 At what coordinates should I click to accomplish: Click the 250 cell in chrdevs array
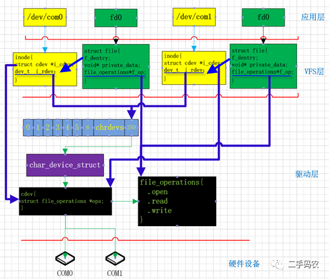tap(132, 128)
